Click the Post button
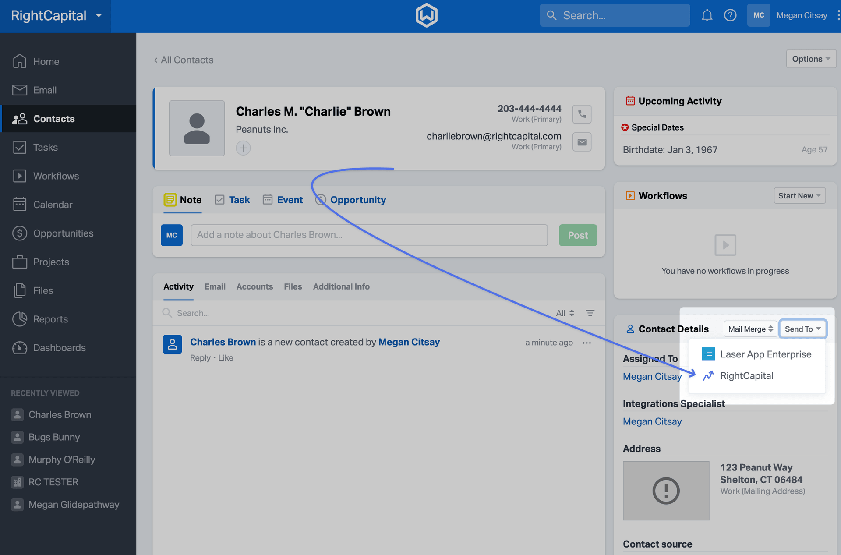Viewport: 841px width, 555px height. coord(578,235)
